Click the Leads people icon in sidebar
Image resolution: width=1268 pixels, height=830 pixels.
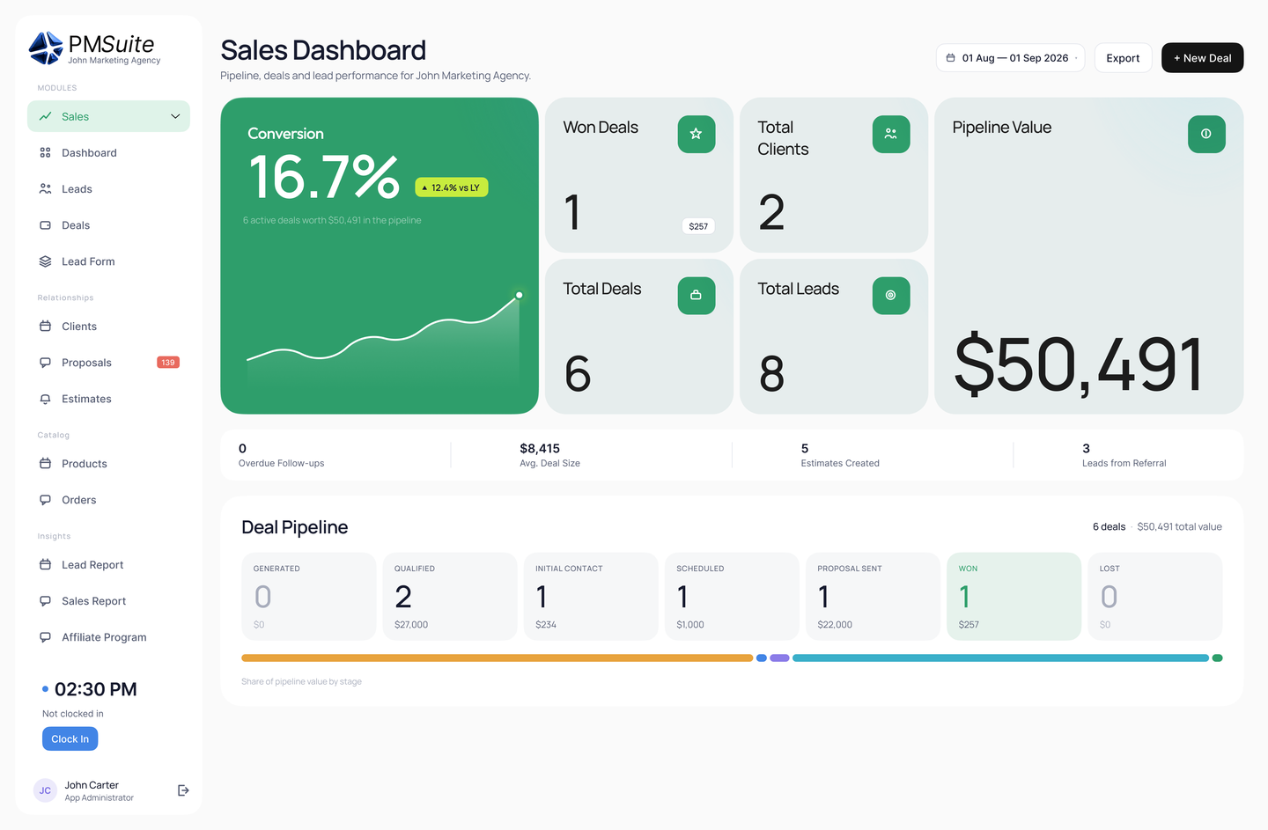coord(45,189)
